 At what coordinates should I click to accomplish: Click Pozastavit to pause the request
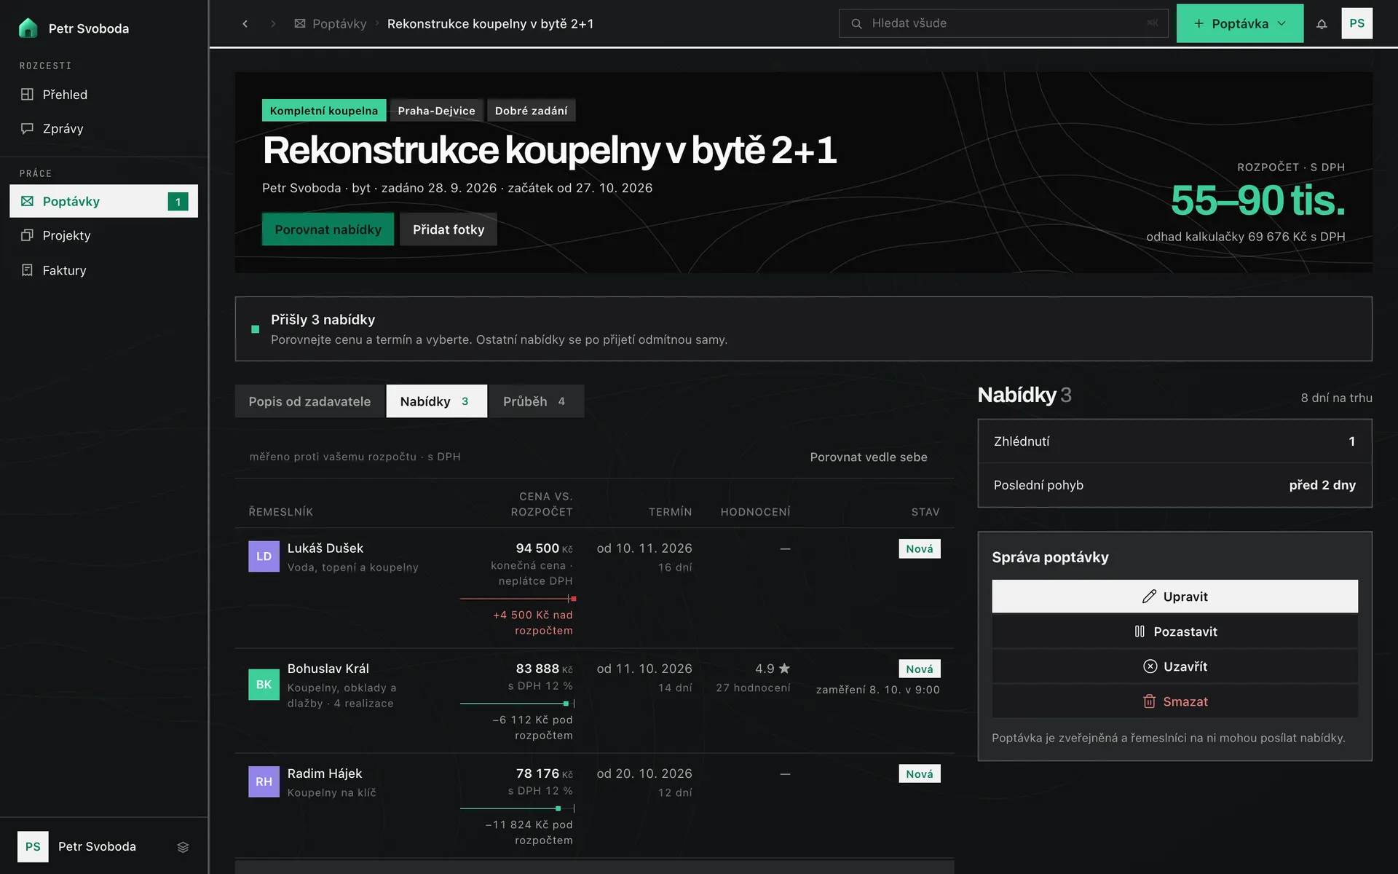pos(1174,631)
